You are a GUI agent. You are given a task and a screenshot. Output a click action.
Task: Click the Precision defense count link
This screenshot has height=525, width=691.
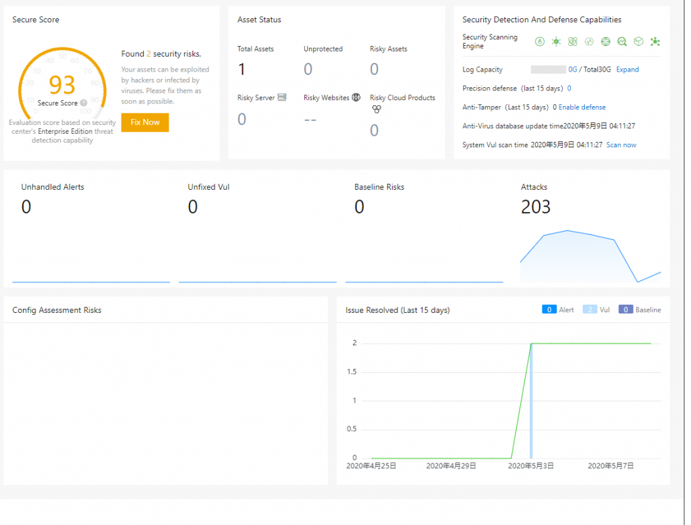[x=570, y=88]
